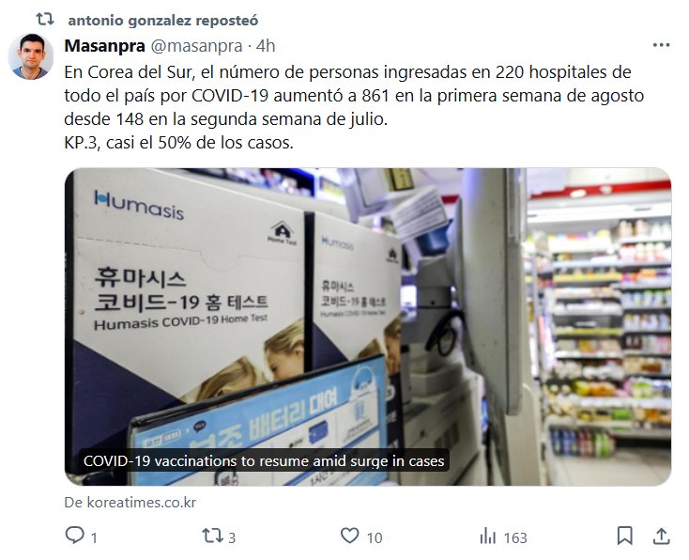The width and height of the screenshot is (689, 560).
Task: Open view analytics bar chart icon
Action: click(488, 537)
